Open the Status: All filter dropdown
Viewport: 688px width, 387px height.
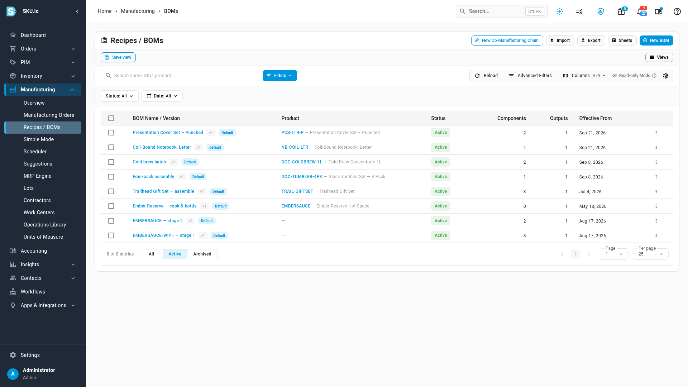click(119, 96)
